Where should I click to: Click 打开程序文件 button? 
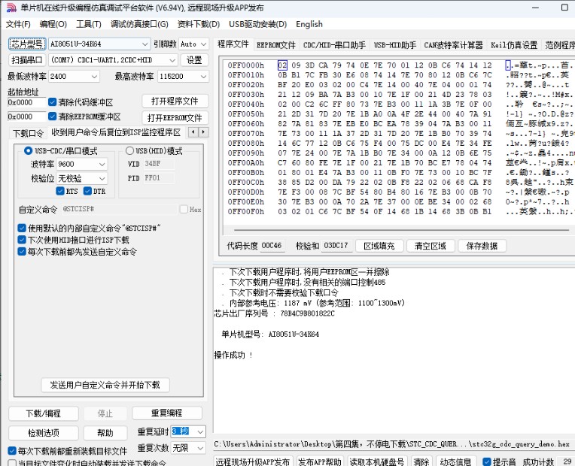pyautogui.click(x=175, y=101)
